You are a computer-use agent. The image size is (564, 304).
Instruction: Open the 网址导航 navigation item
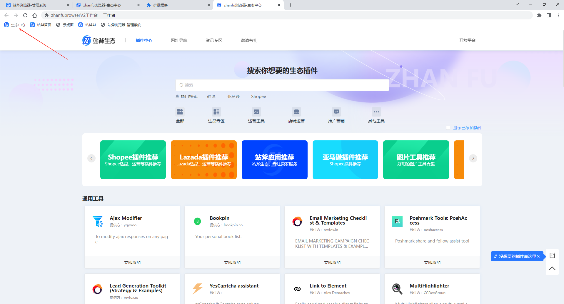click(x=179, y=40)
